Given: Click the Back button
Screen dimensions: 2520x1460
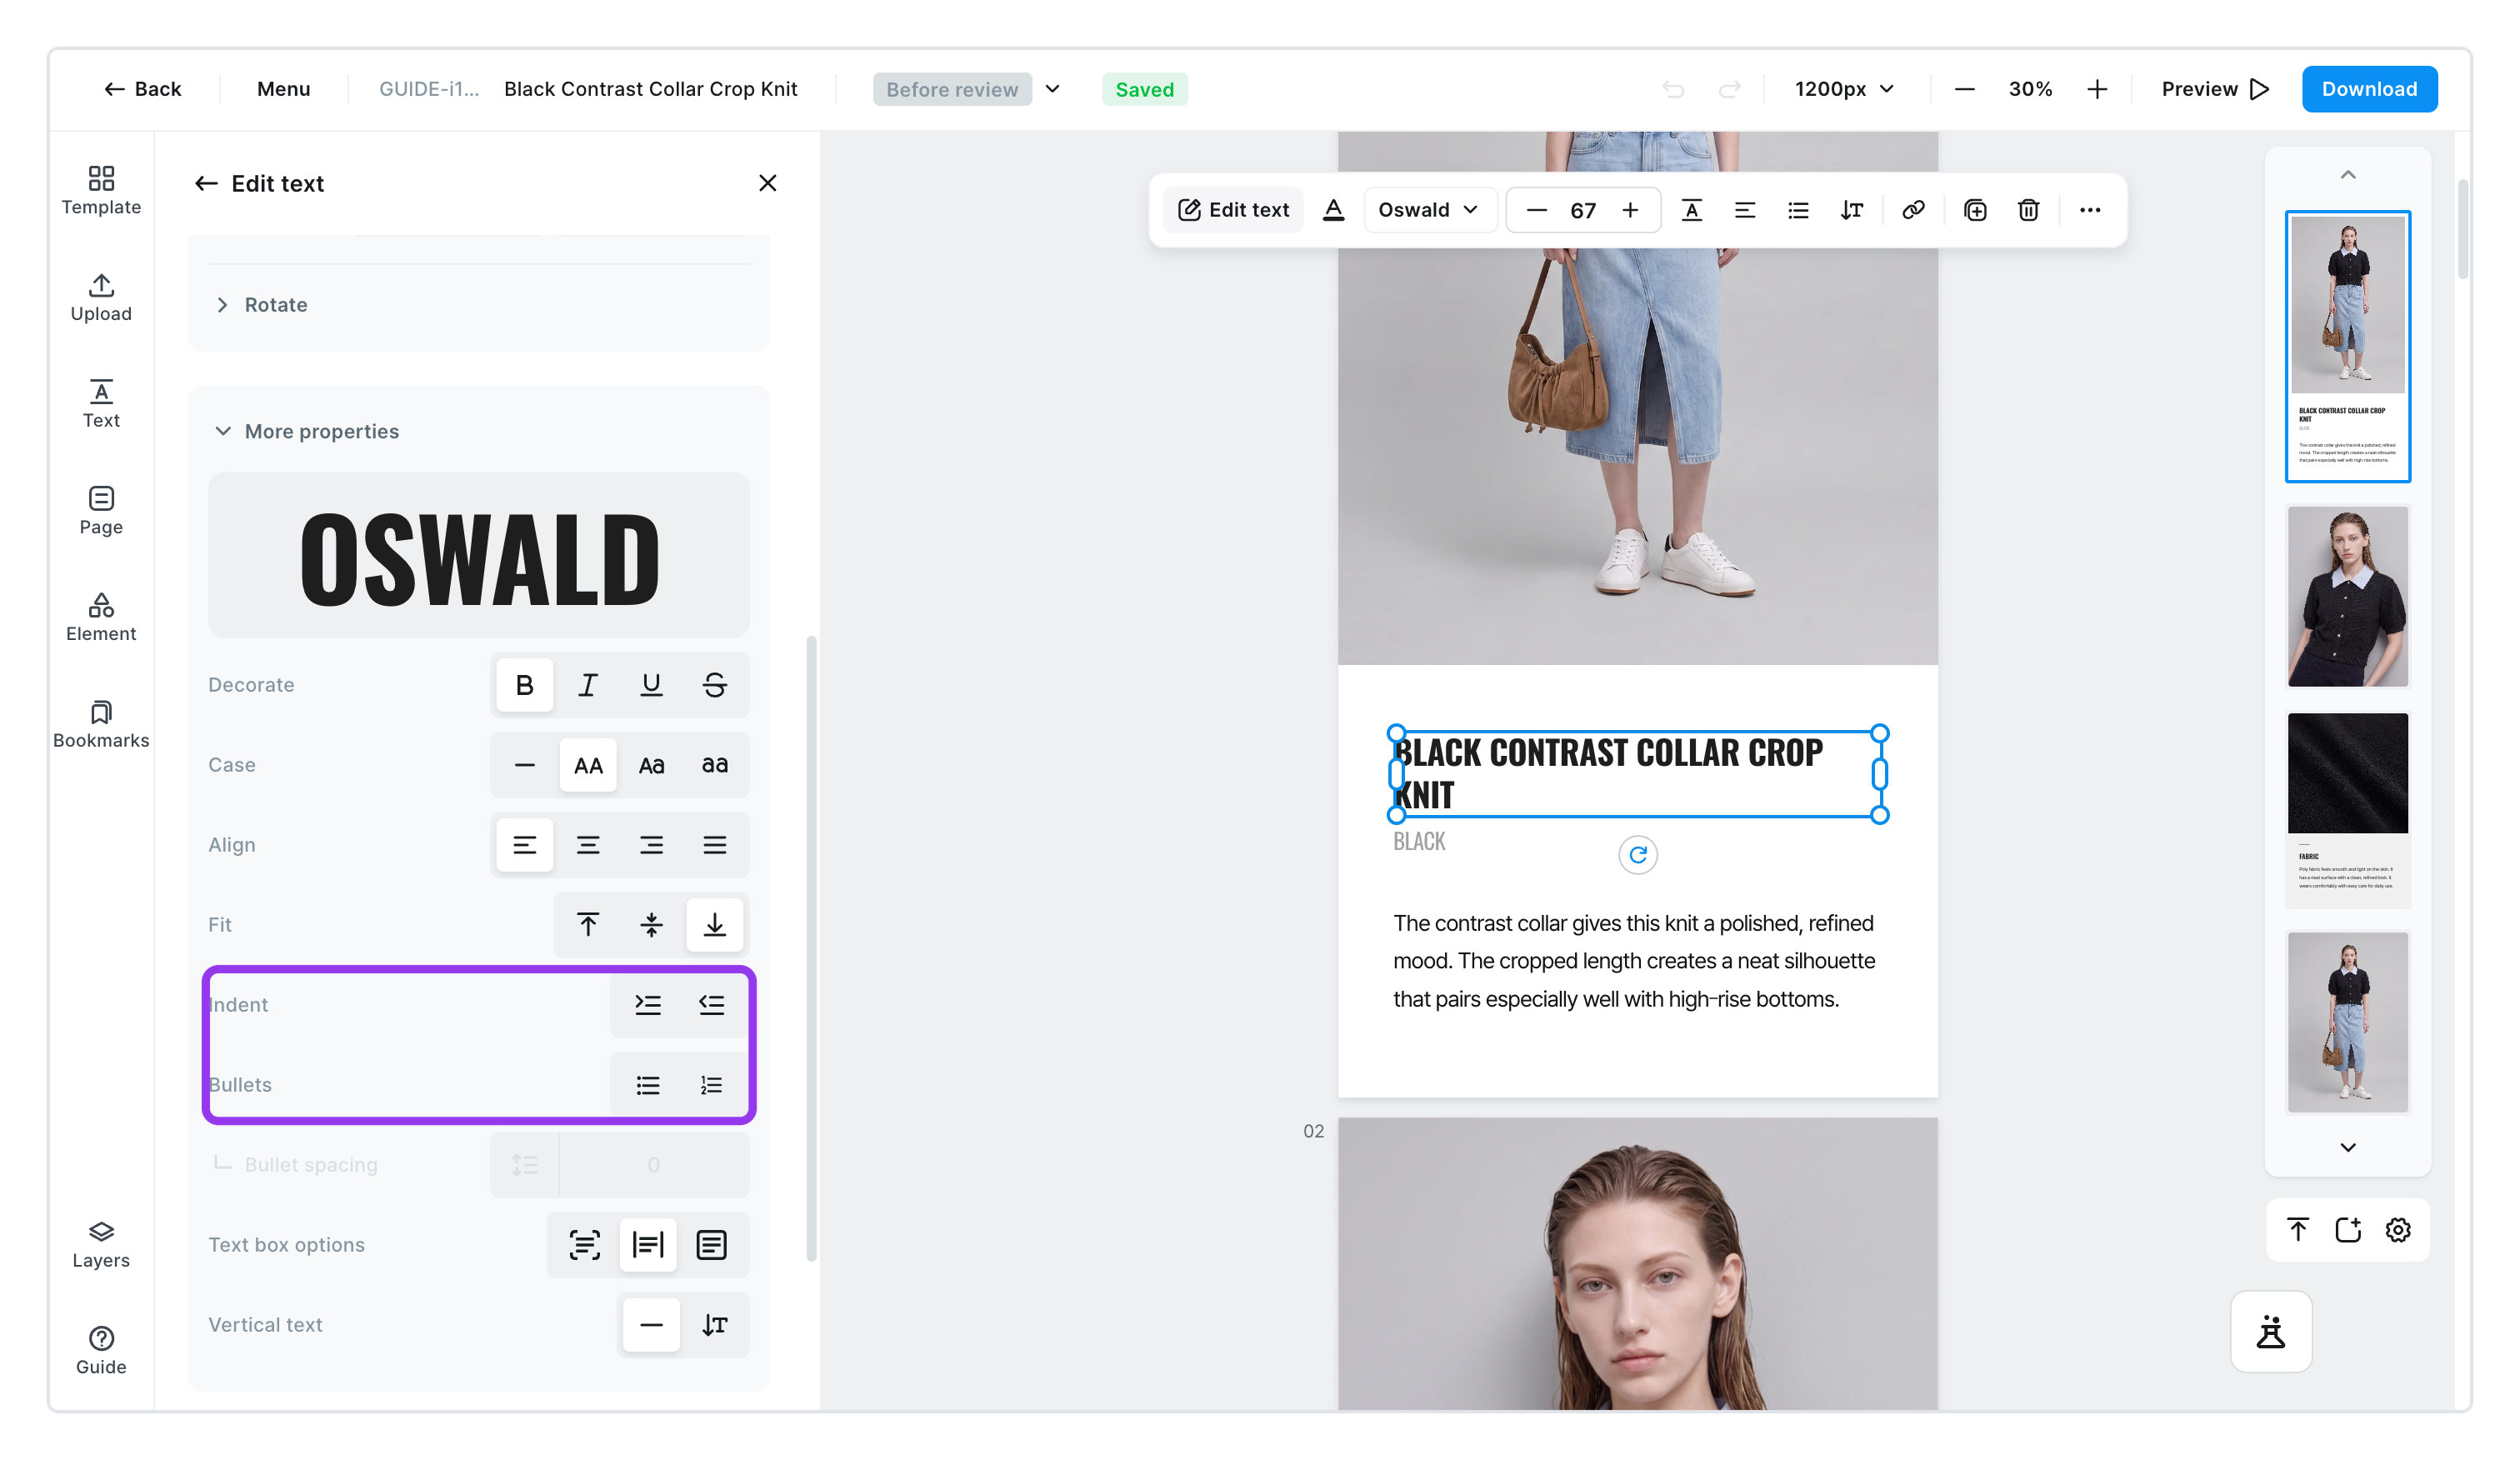Looking at the screenshot, I should click(142, 89).
